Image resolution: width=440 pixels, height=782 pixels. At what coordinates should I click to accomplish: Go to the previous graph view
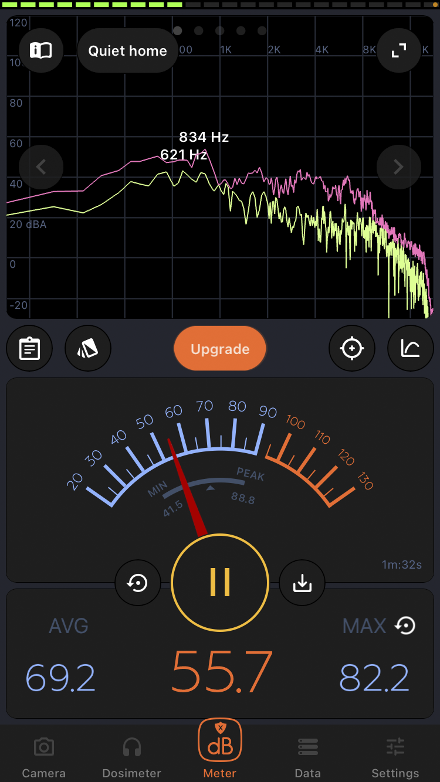tap(41, 167)
